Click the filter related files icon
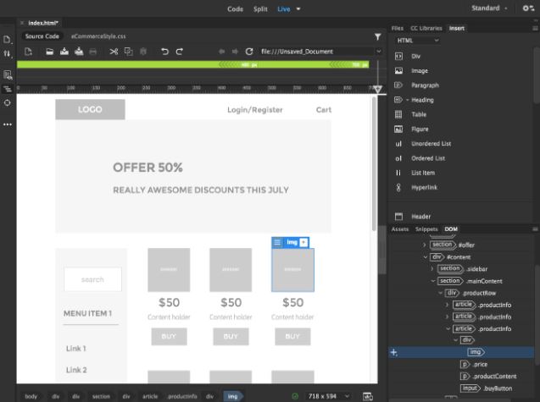The width and height of the screenshot is (540, 402). point(378,36)
